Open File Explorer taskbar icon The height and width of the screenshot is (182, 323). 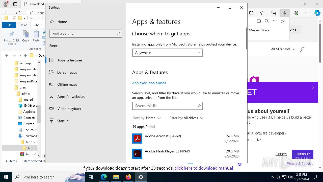116,177
